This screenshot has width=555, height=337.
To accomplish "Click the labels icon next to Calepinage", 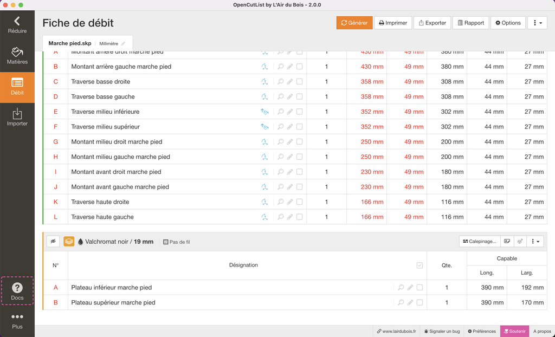I will 507,242.
